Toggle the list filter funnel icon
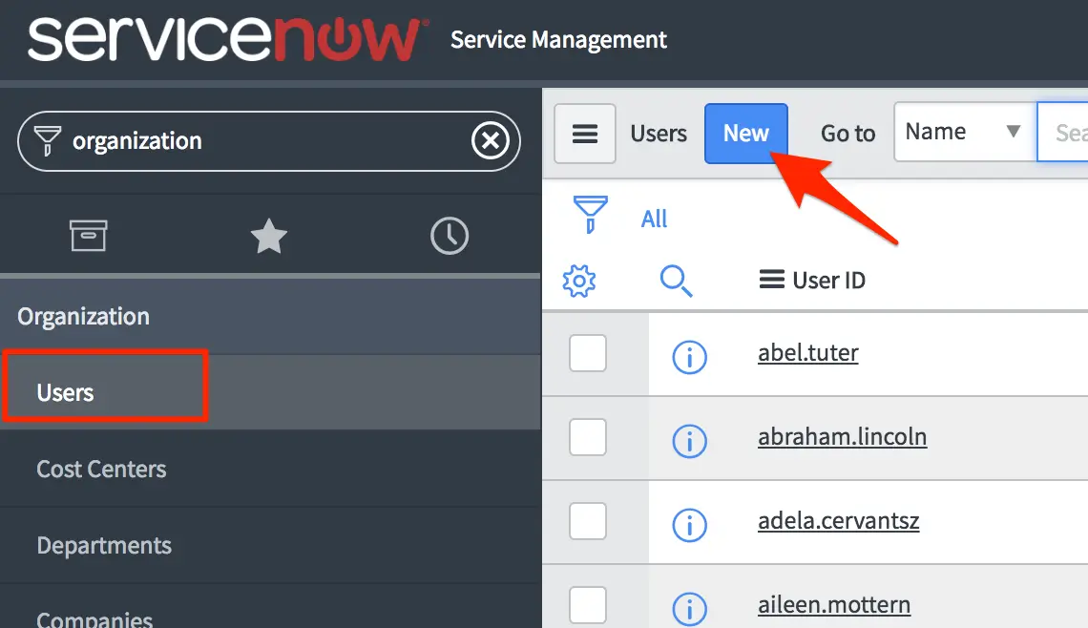This screenshot has height=628, width=1088. (590, 215)
